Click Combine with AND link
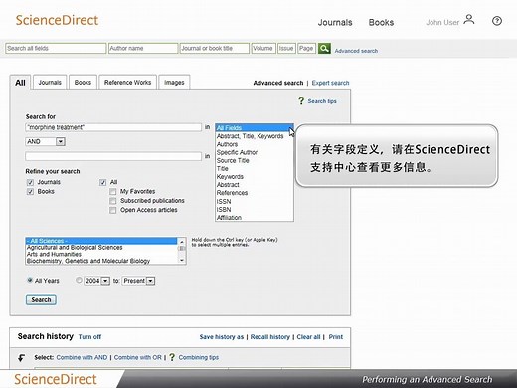 click(82, 357)
